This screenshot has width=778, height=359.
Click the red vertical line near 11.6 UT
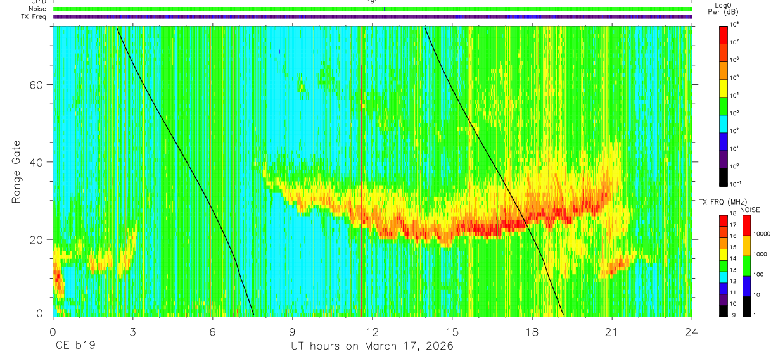point(362,172)
